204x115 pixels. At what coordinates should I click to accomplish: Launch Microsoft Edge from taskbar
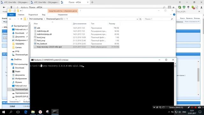25,112
